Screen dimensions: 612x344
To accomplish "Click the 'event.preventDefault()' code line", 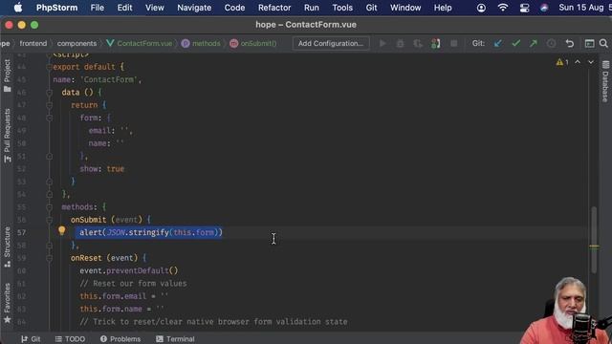I will pyautogui.click(x=129, y=270).
